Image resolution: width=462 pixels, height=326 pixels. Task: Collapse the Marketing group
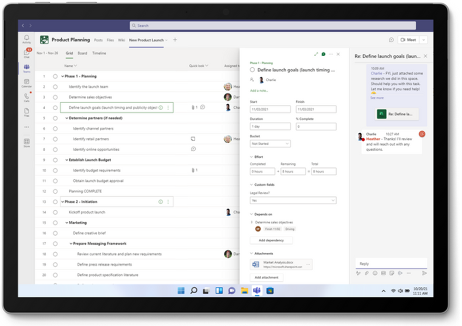pyautogui.click(x=66, y=223)
